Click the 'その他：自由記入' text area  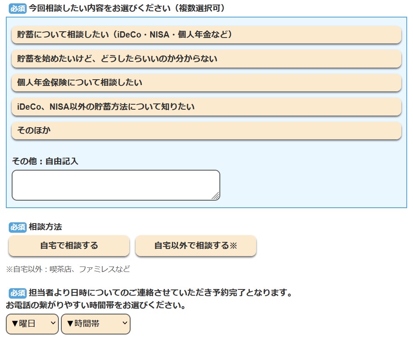tap(116, 185)
